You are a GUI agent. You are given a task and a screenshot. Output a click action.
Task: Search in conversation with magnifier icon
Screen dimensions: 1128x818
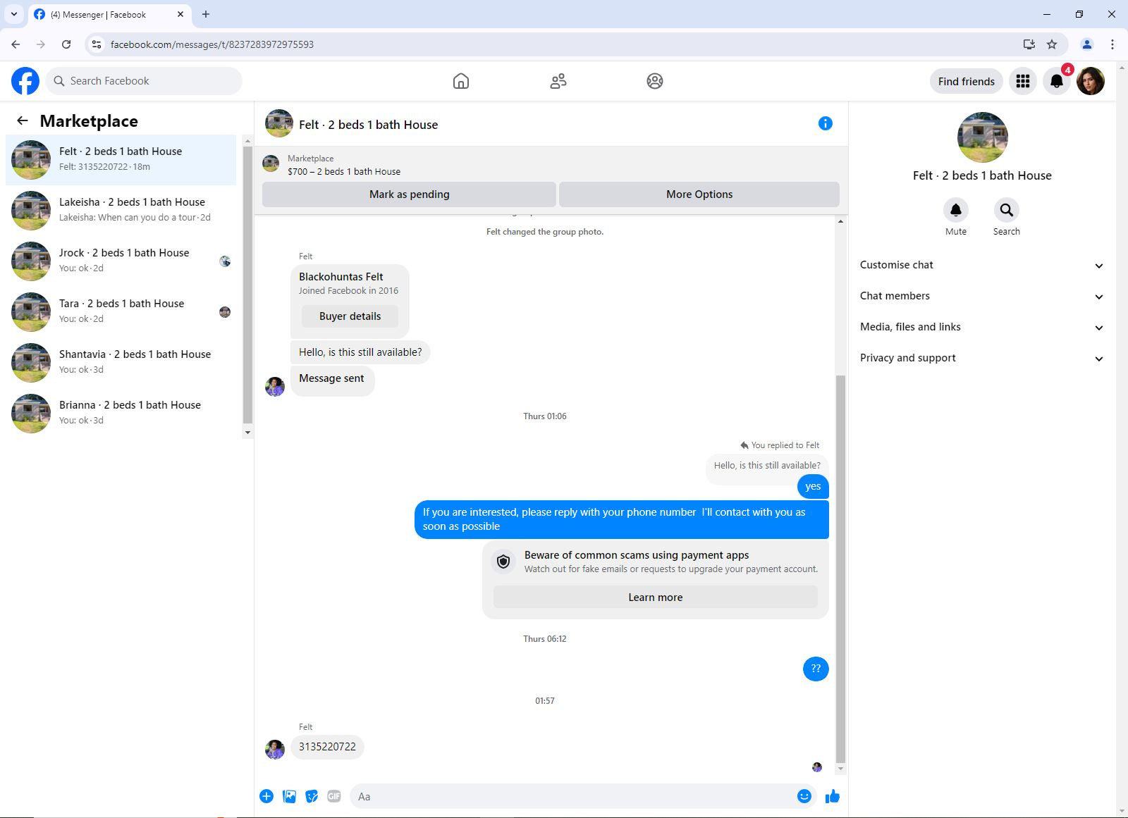pos(1007,210)
